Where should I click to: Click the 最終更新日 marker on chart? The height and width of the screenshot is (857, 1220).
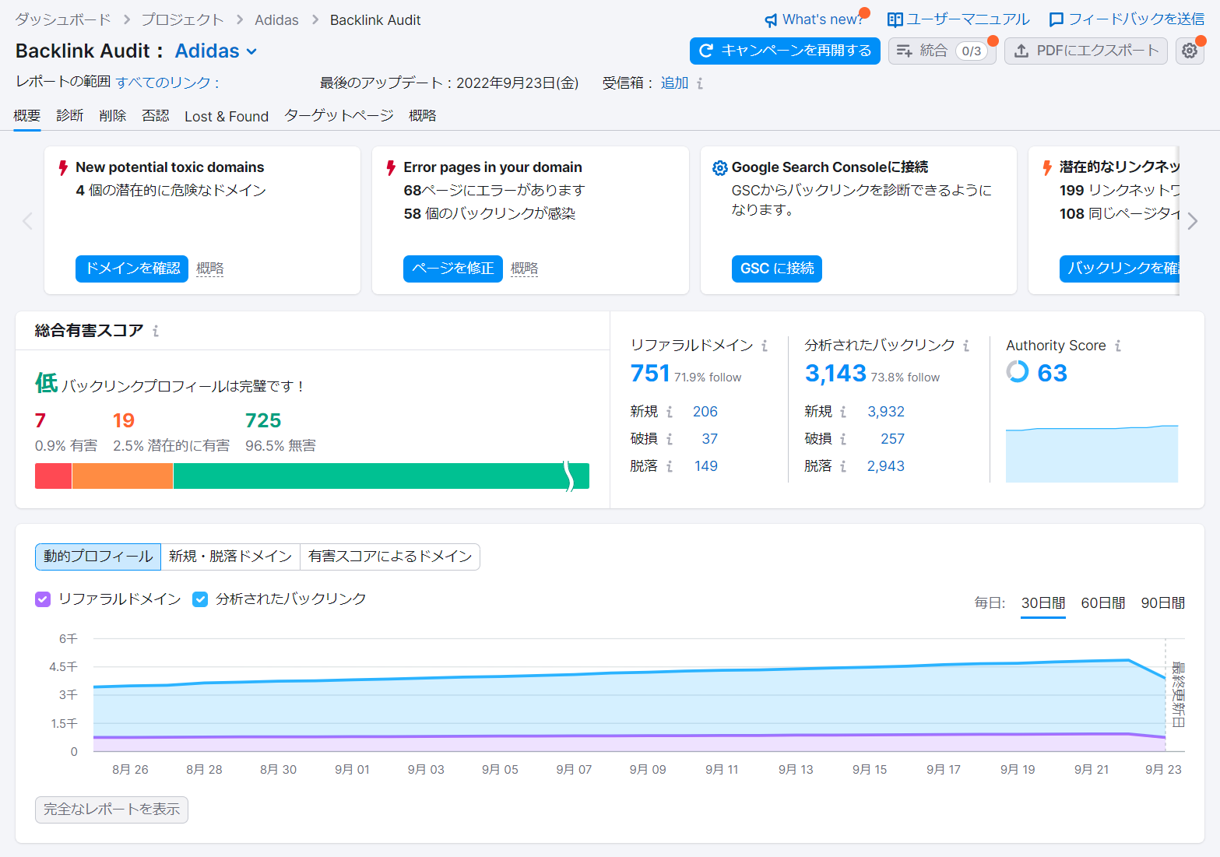point(1178,694)
